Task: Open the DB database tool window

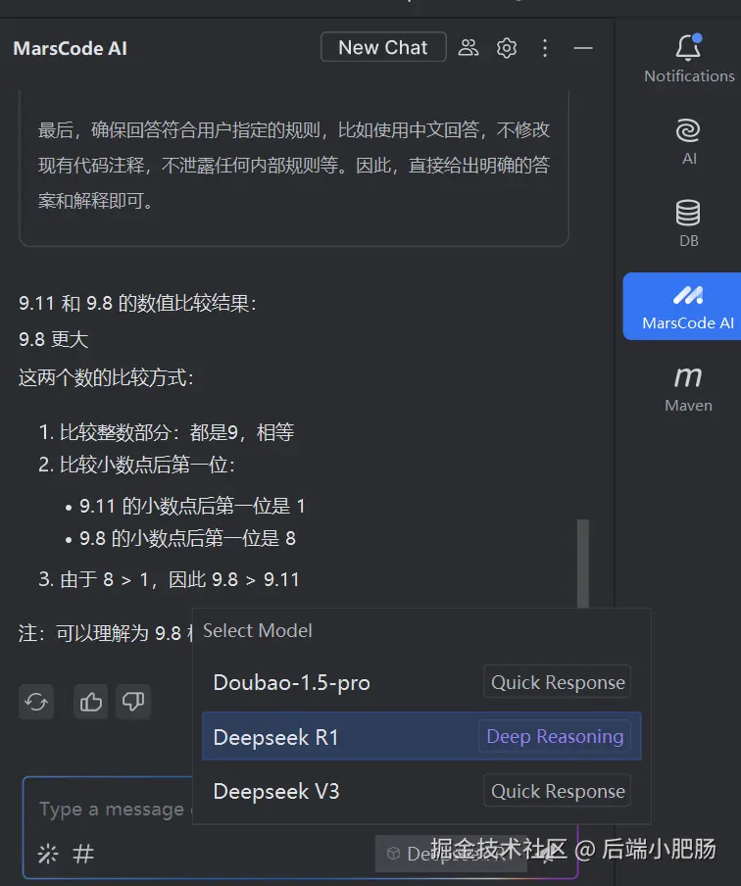Action: (x=688, y=223)
